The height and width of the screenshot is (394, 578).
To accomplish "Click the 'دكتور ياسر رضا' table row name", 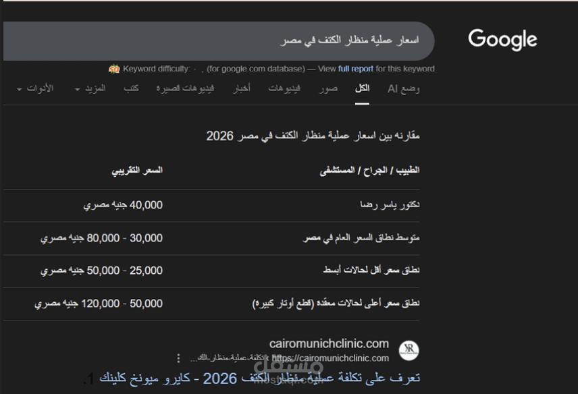I will pyautogui.click(x=390, y=204).
